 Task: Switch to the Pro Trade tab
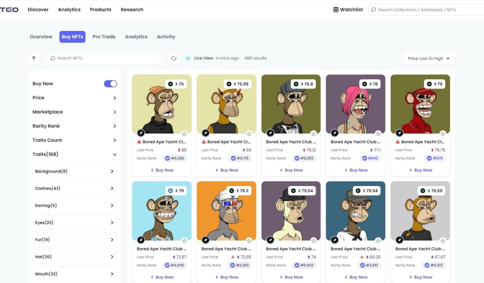tap(104, 37)
